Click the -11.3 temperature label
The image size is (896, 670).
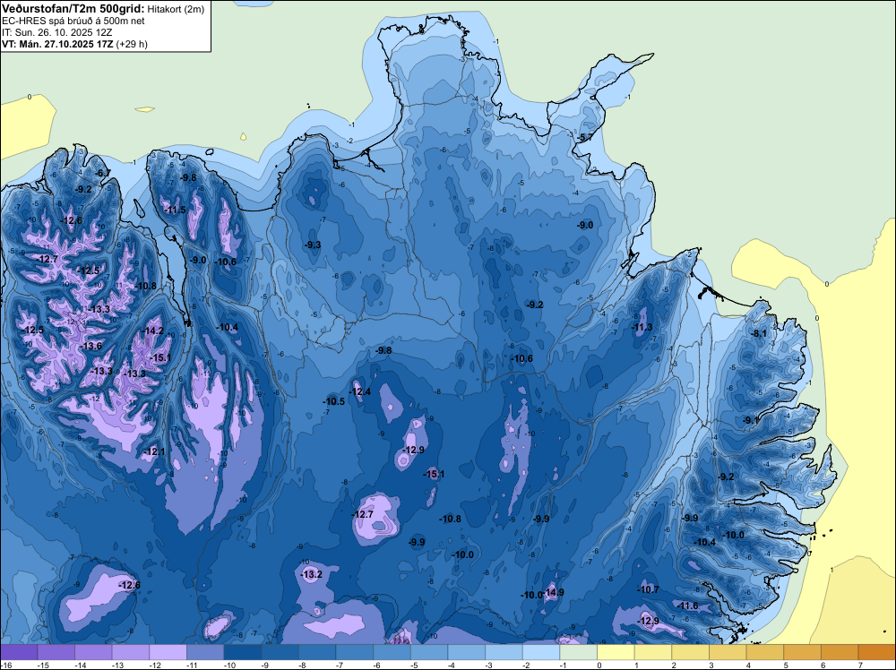tap(642, 327)
